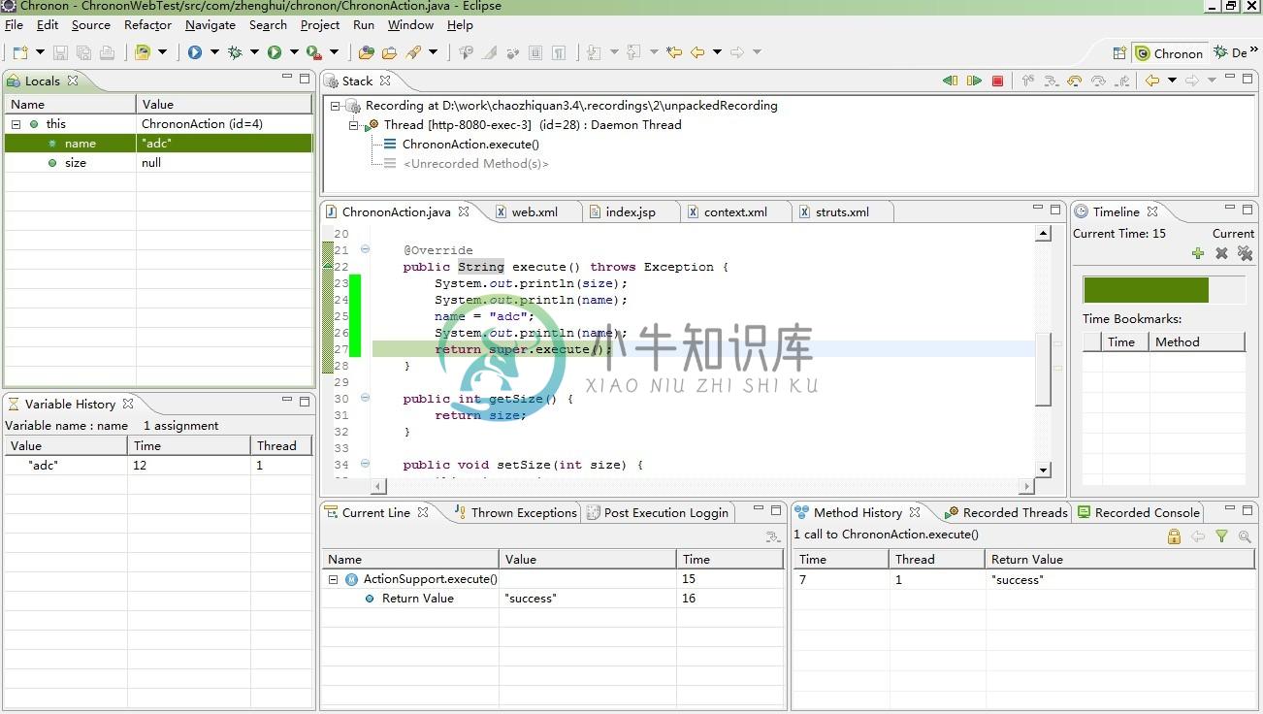Fold the execute() method at line 21
Screen dimensions: 1263x714
tap(365, 249)
